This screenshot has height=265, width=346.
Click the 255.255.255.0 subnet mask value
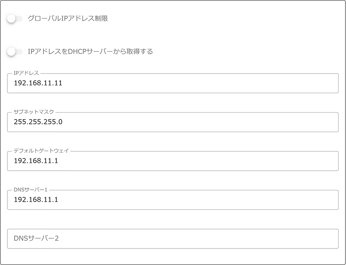pos(38,122)
